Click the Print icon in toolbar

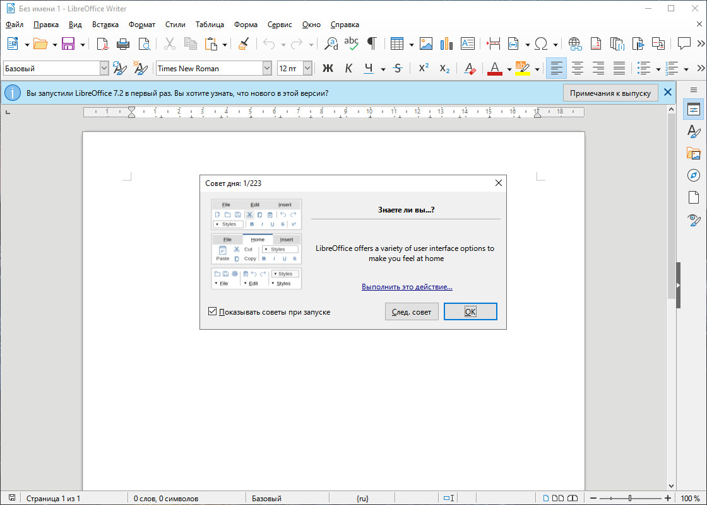[123, 44]
